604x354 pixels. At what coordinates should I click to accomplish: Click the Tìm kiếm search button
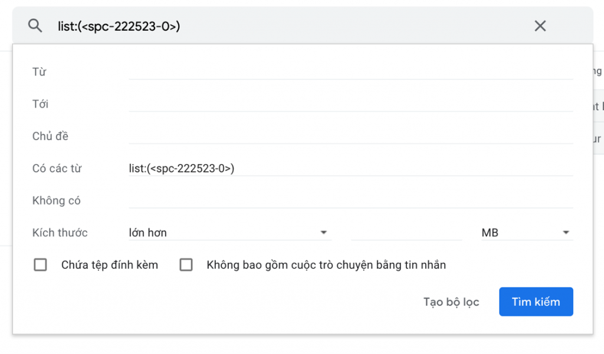[536, 302]
